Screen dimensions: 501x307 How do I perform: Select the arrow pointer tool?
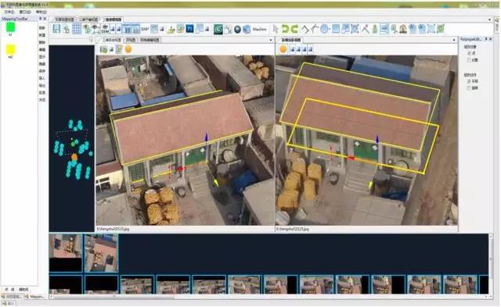[x=276, y=29]
